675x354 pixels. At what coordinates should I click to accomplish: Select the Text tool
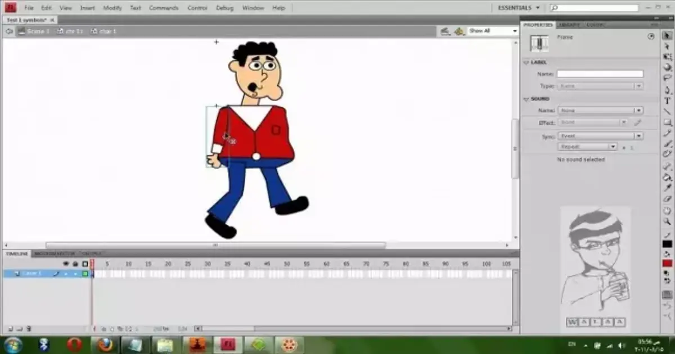[x=668, y=100]
